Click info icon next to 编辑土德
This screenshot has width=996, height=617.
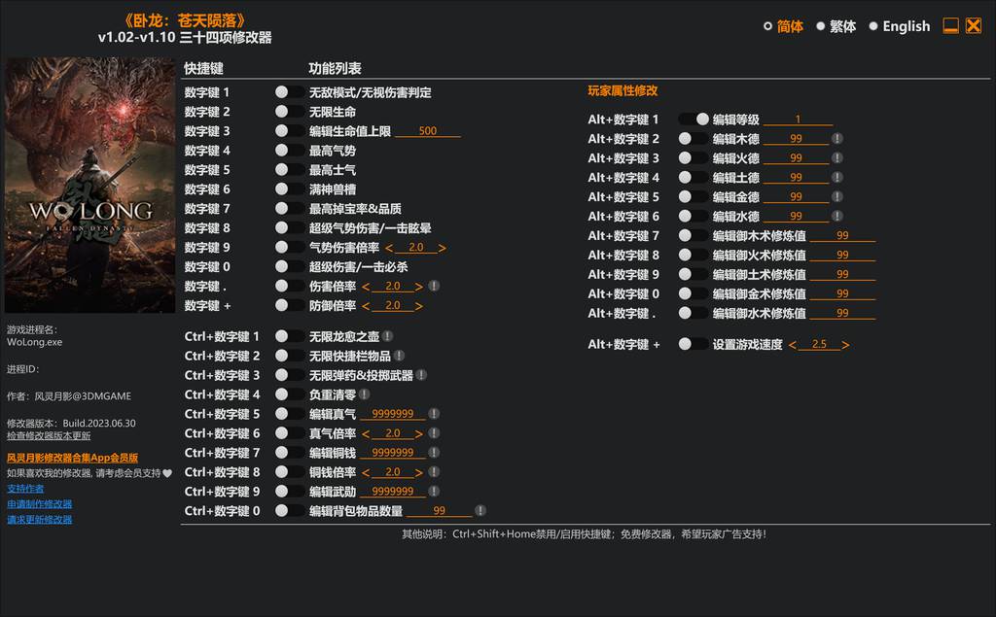pyautogui.click(x=837, y=178)
